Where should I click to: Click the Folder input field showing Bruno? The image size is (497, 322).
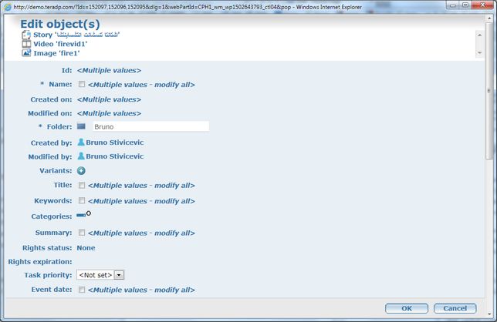coord(150,126)
